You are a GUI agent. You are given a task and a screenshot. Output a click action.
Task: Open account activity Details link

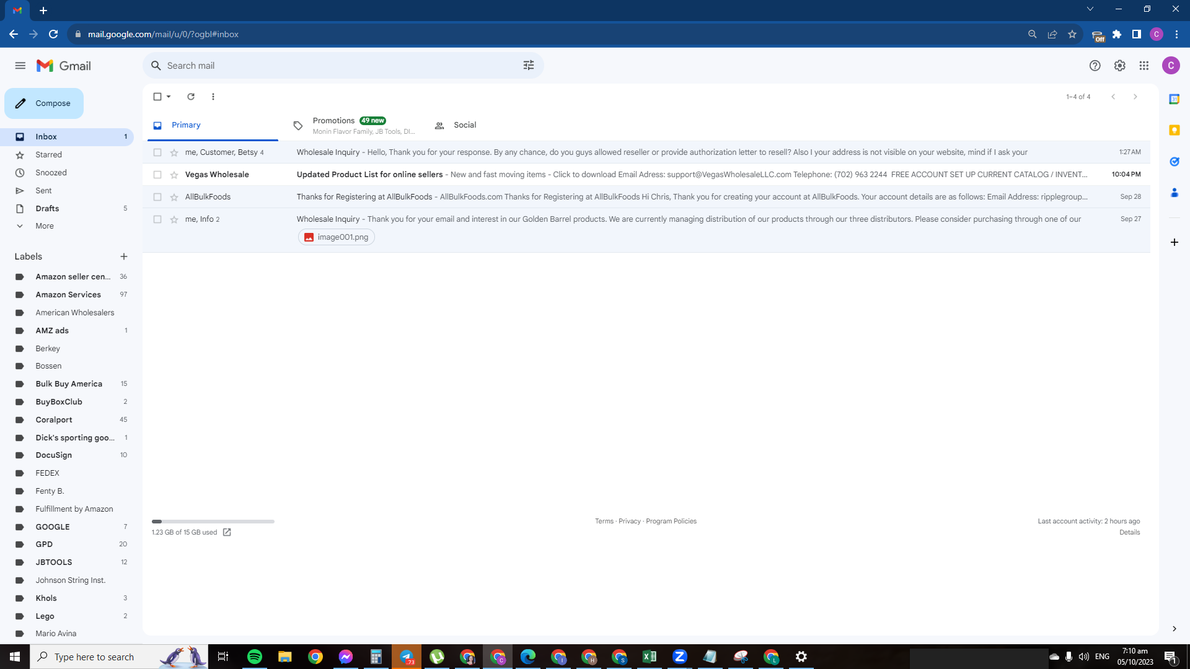click(1130, 533)
